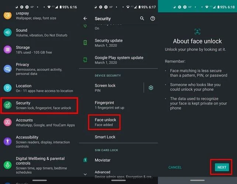Tap the green Digital Wellbeing heart icon
Viewport: 237px width, 184px height.
coord(8,165)
